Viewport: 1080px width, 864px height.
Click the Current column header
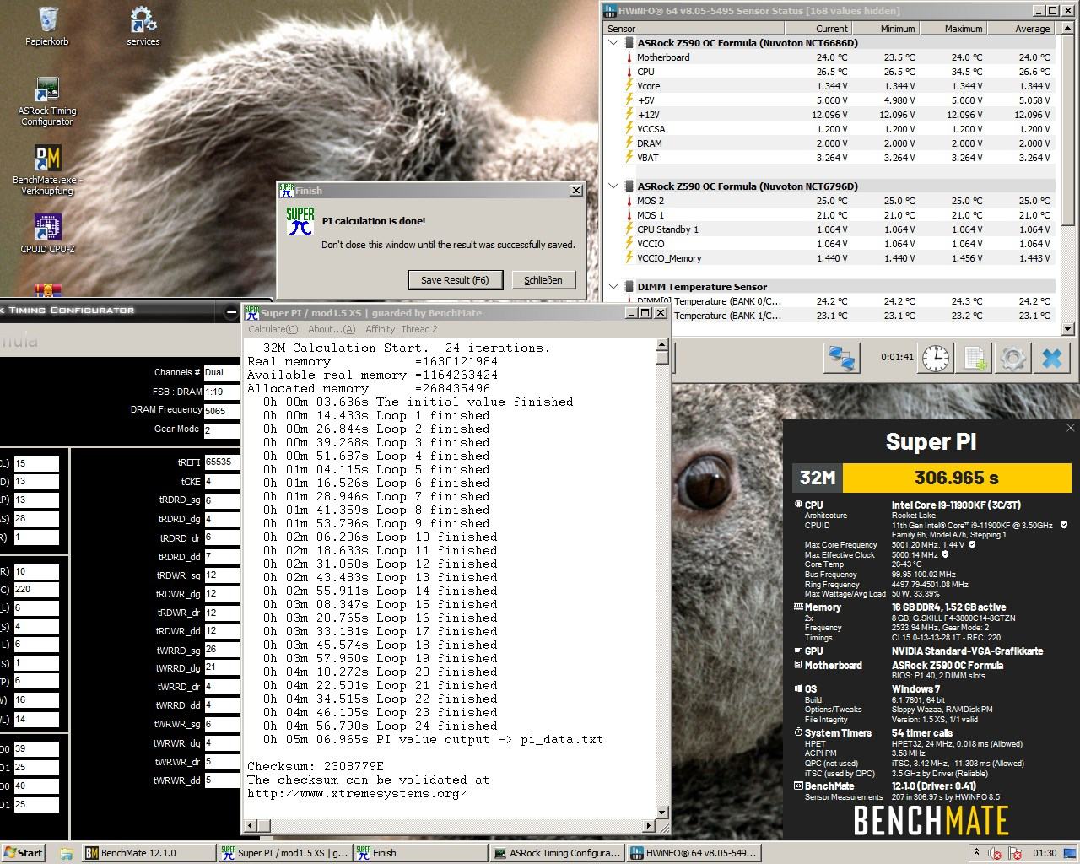tap(819, 29)
